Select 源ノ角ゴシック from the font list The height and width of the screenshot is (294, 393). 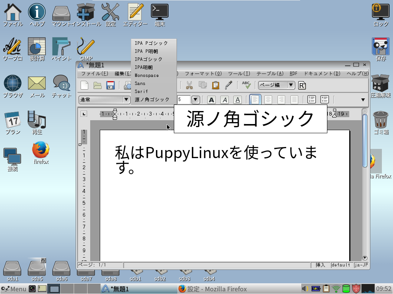pos(152,99)
